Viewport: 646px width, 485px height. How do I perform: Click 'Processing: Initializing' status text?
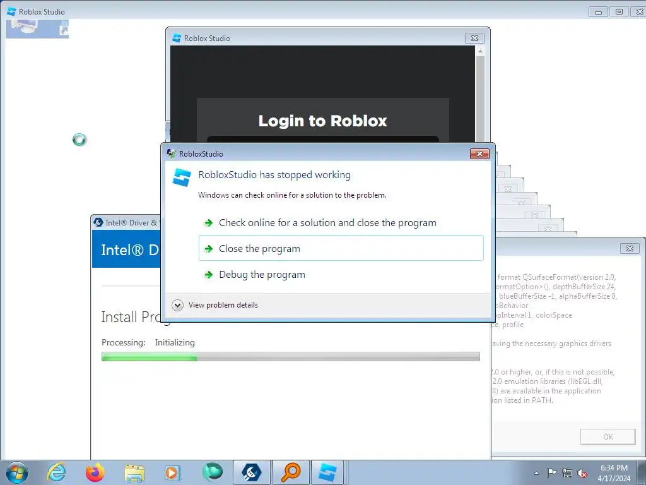[x=148, y=342]
